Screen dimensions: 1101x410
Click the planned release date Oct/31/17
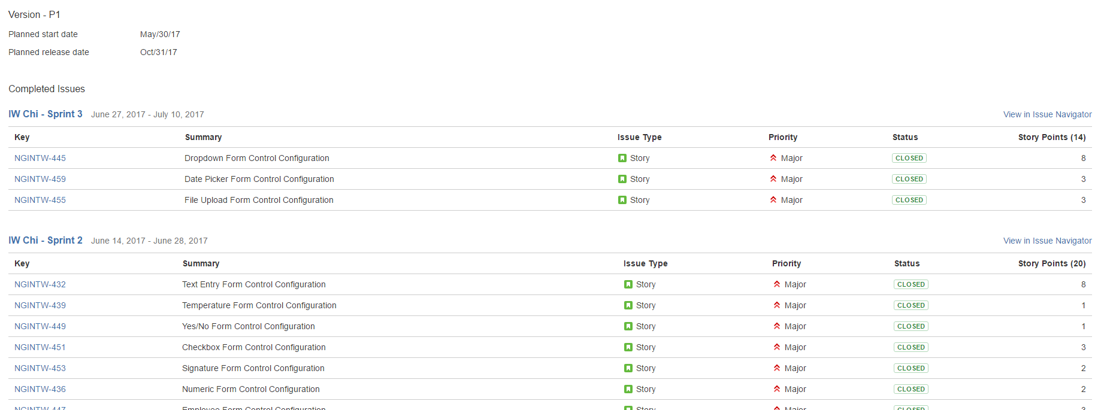click(x=159, y=52)
